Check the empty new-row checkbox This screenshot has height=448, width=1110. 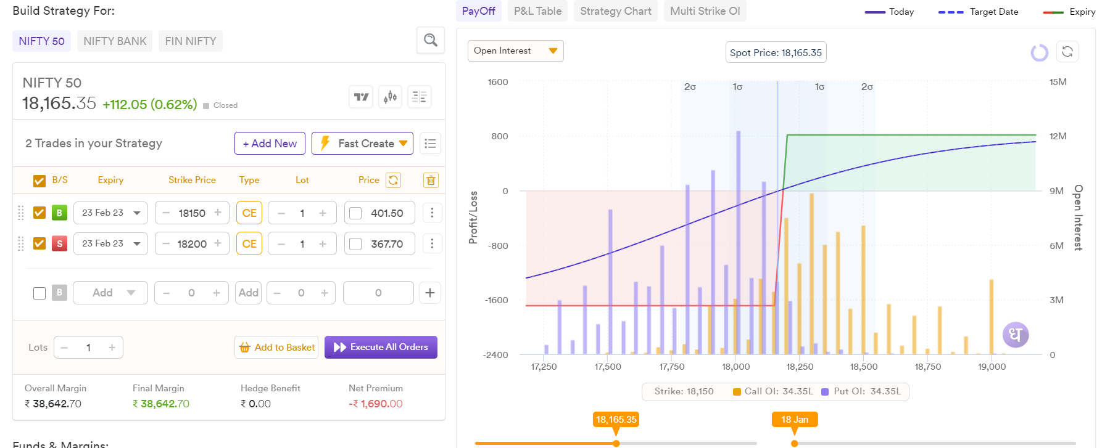[x=39, y=293]
